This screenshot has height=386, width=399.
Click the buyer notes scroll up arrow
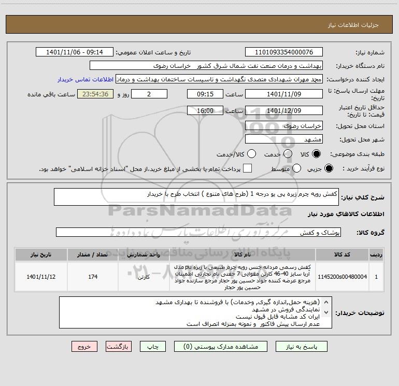click(326, 303)
